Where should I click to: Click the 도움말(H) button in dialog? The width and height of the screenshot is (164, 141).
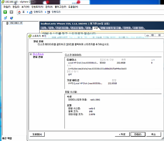coord(37,134)
